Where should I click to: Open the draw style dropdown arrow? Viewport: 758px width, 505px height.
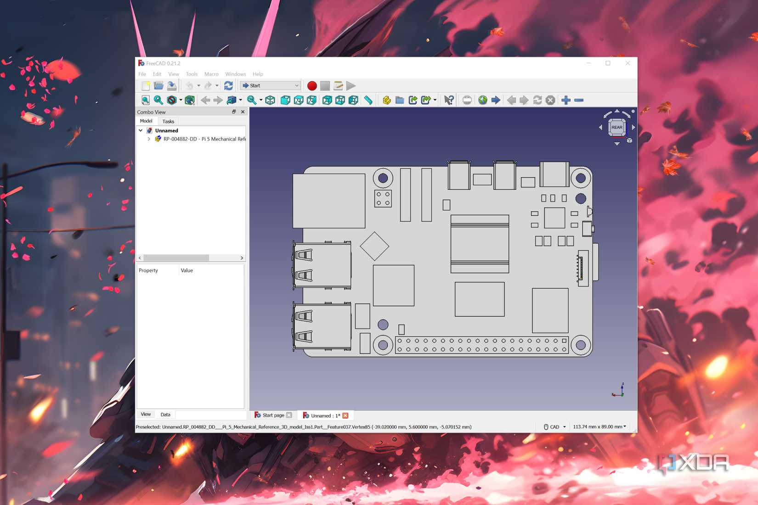click(181, 100)
